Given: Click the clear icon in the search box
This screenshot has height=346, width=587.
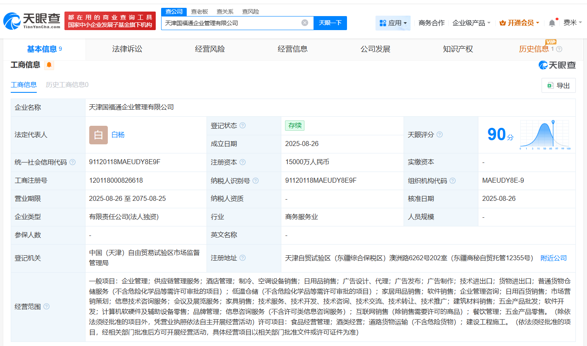Looking at the screenshot, I should 305,23.
